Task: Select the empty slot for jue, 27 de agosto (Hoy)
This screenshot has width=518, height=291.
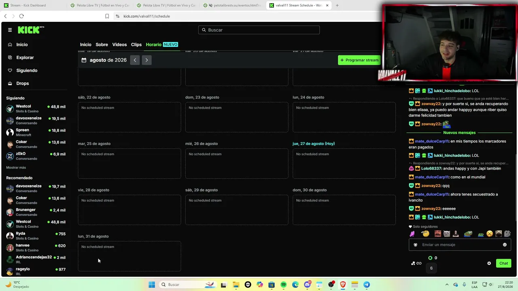Action: [344, 163]
